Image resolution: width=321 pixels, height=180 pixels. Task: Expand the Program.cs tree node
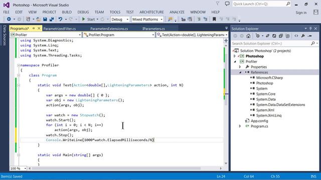(x=240, y=126)
